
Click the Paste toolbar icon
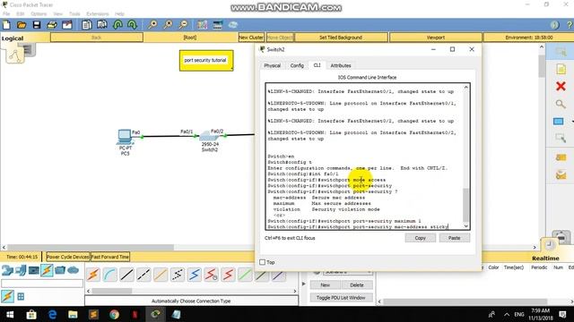click(101, 25)
